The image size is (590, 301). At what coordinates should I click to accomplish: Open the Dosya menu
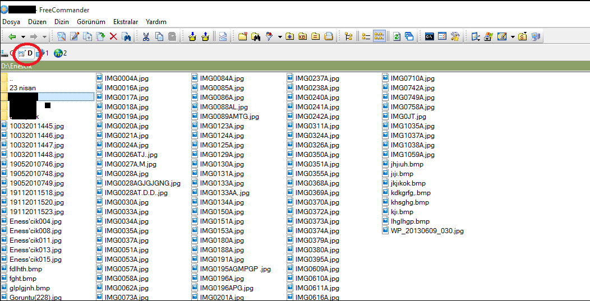click(x=11, y=22)
